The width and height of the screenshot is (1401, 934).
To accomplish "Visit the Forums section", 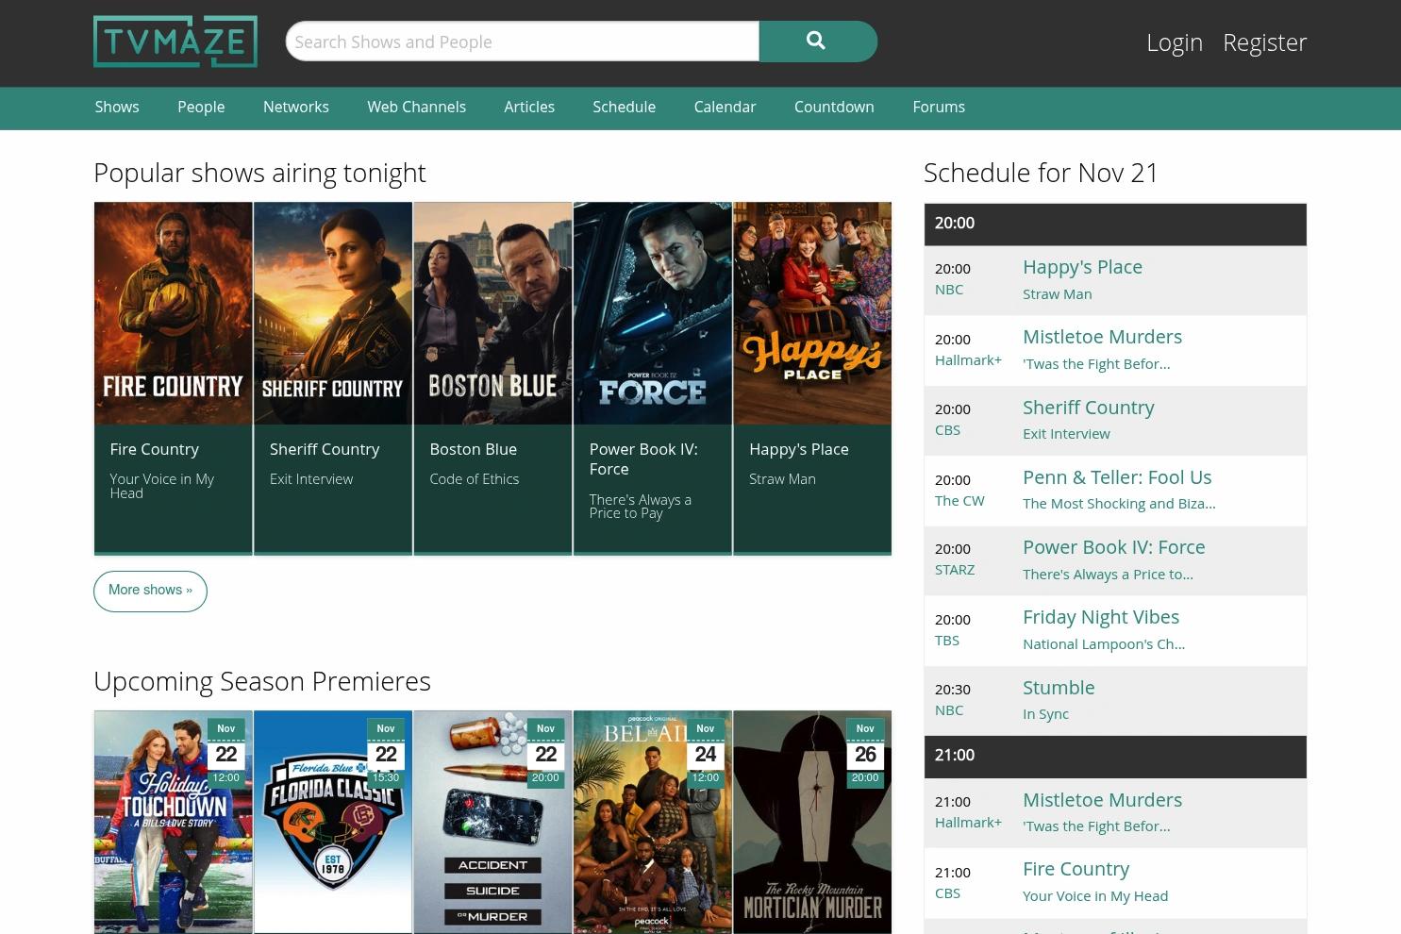I will point(939,108).
